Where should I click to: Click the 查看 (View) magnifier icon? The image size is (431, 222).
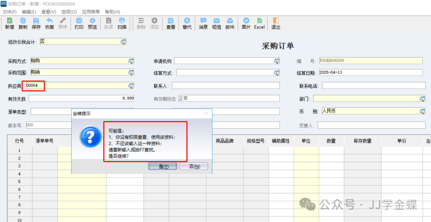click(x=170, y=24)
